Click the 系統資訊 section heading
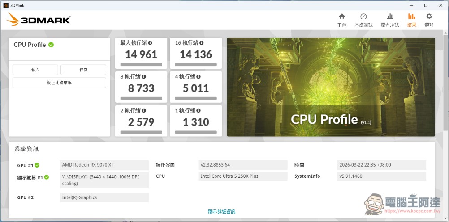The width and height of the screenshot is (449, 222). (x=26, y=149)
